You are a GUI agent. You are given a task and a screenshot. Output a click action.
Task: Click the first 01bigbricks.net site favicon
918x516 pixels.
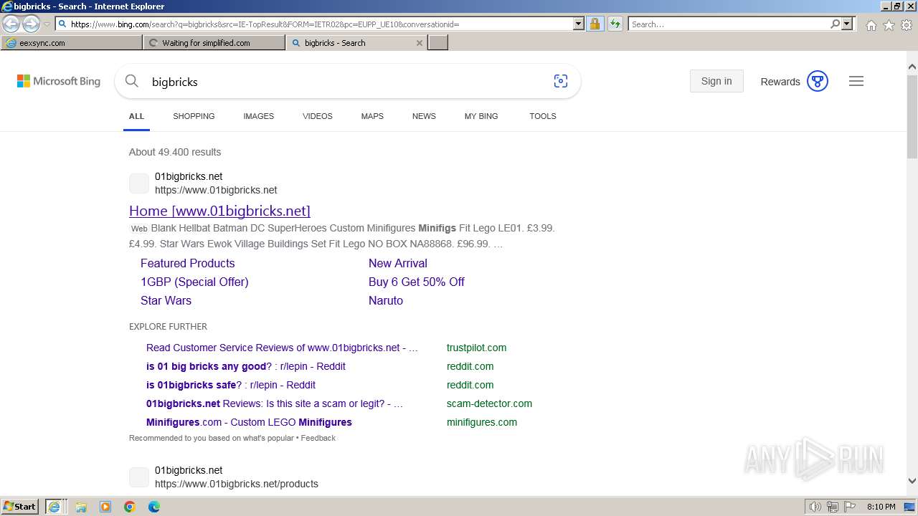tap(139, 183)
